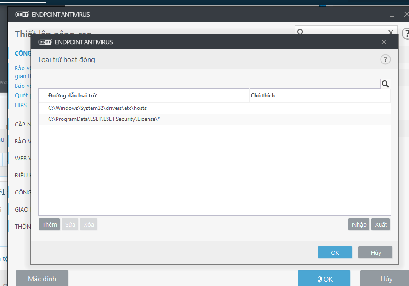Image resolution: width=409 pixels, height=286 pixels.
Task: Click Nhập to import exclusions
Action: tap(359, 224)
